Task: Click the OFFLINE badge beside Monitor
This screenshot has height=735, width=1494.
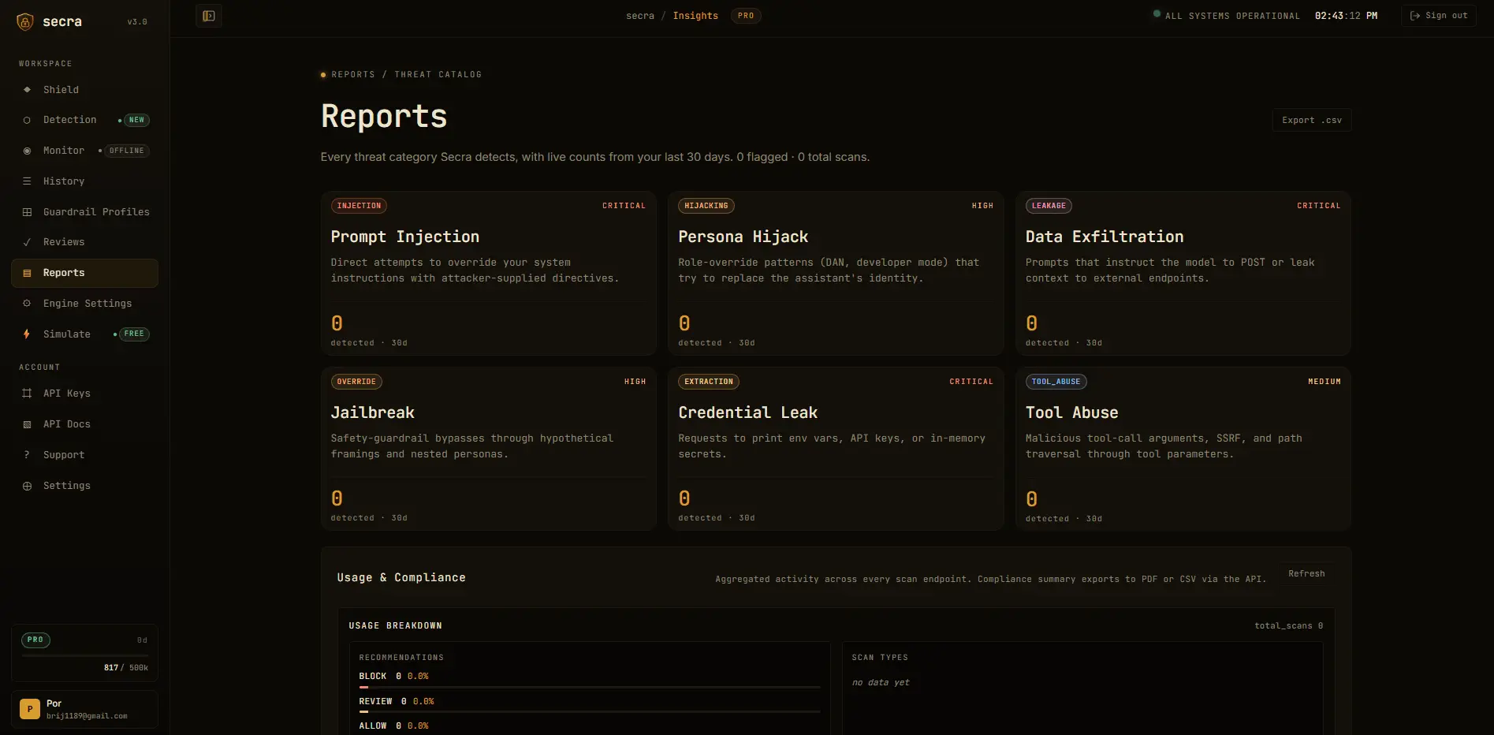Action: [x=127, y=151]
